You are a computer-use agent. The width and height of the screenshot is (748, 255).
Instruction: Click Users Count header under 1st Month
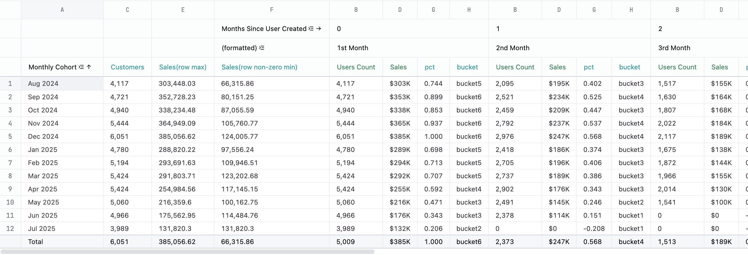[356, 67]
